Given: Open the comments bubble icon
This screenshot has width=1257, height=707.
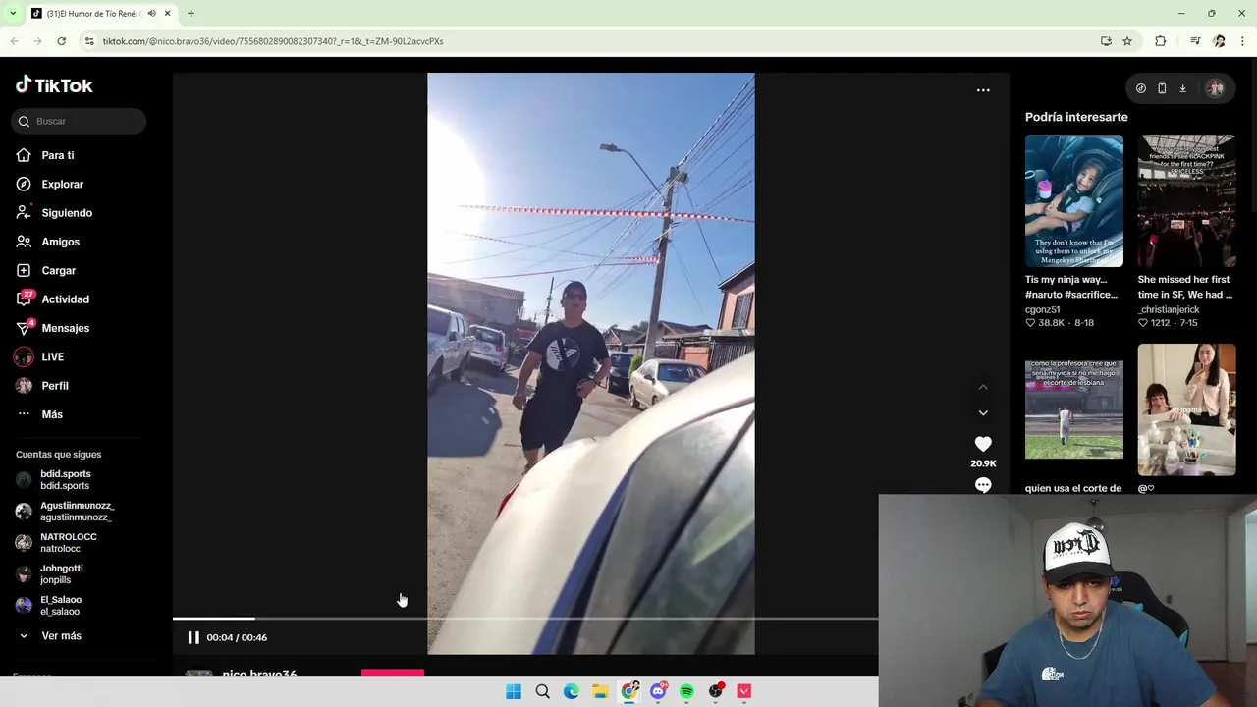Looking at the screenshot, I should pyautogui.click(x=983, y=485).
